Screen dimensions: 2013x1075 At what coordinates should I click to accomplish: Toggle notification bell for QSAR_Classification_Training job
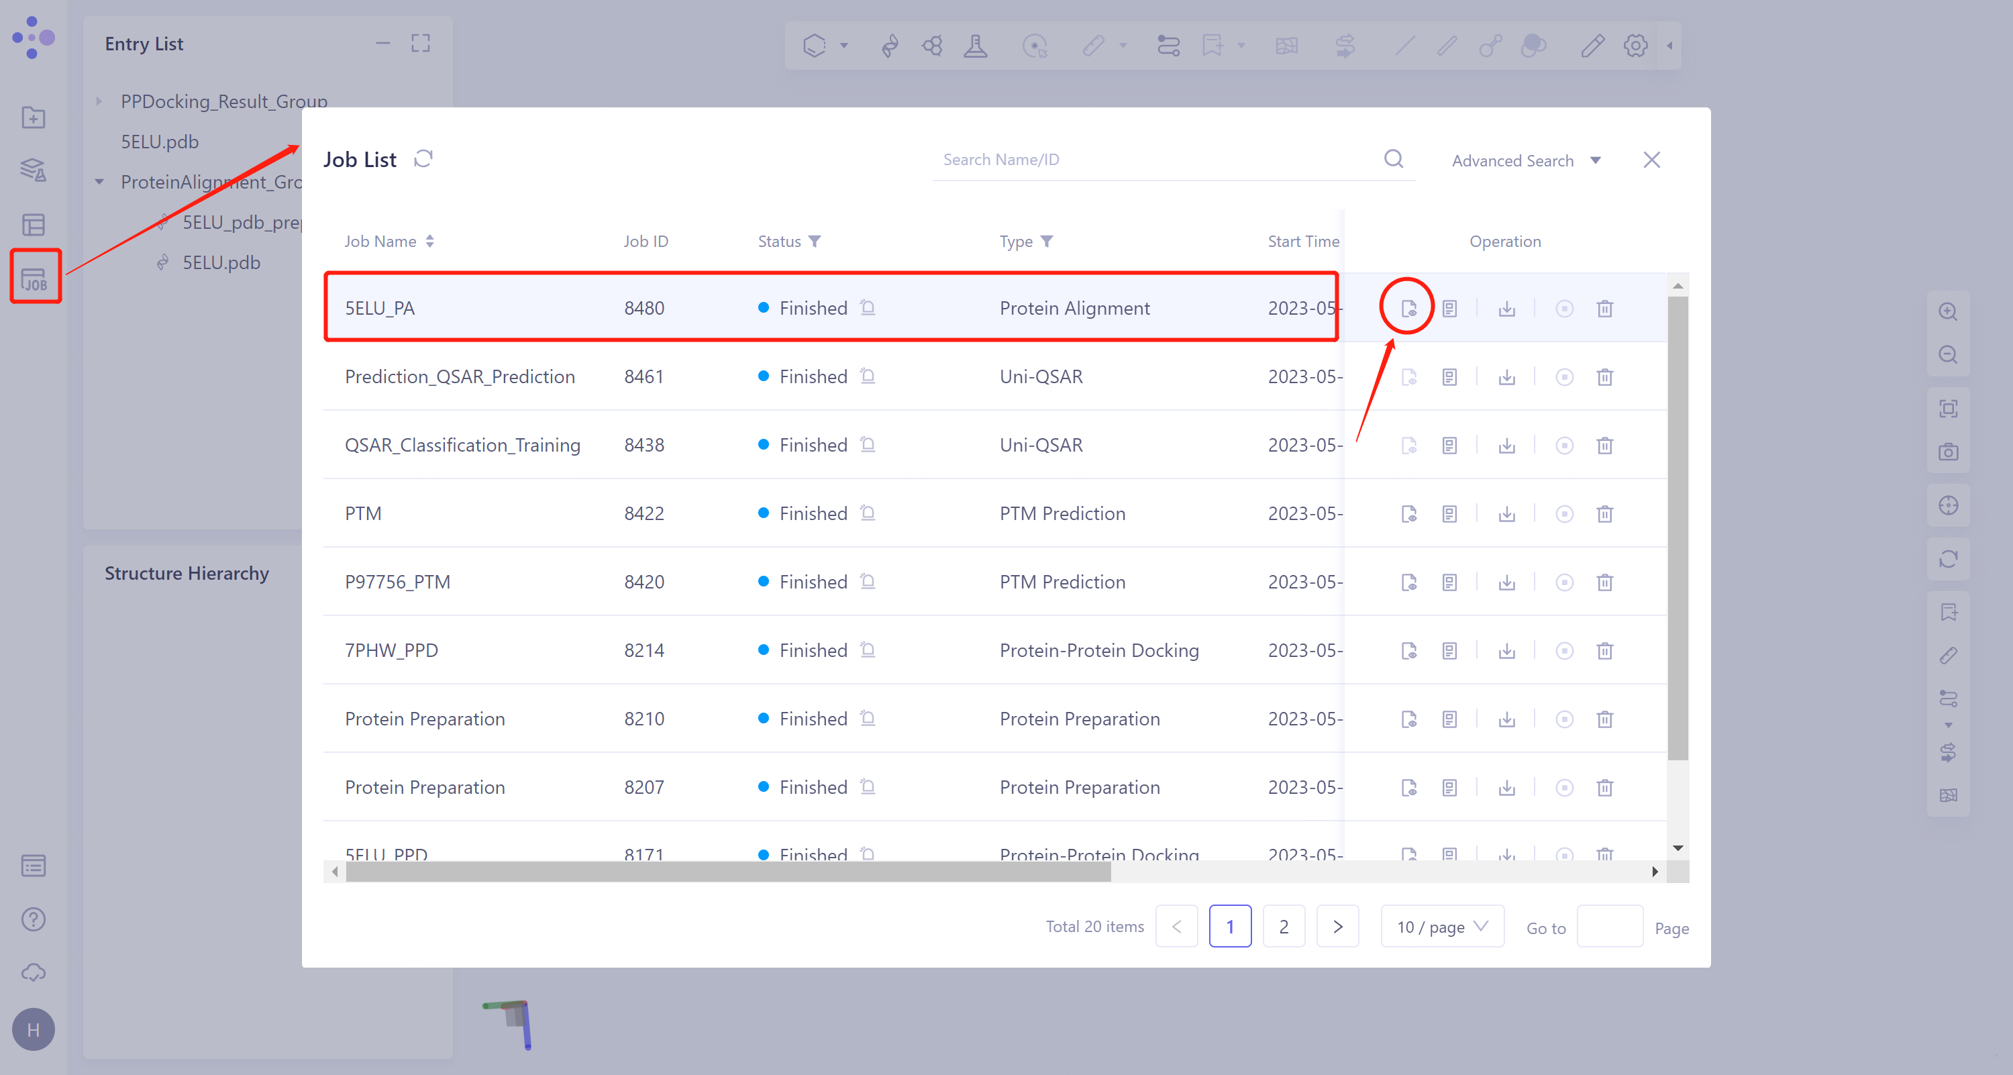868,444
